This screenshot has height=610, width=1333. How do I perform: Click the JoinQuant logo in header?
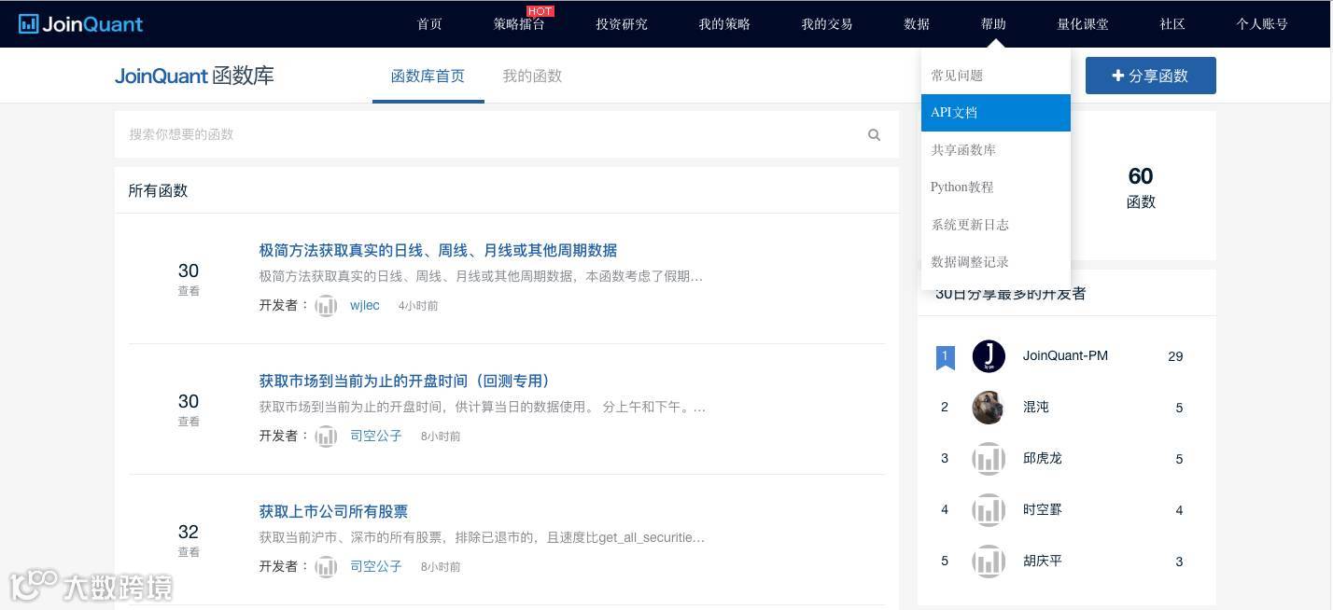[80, 24]
